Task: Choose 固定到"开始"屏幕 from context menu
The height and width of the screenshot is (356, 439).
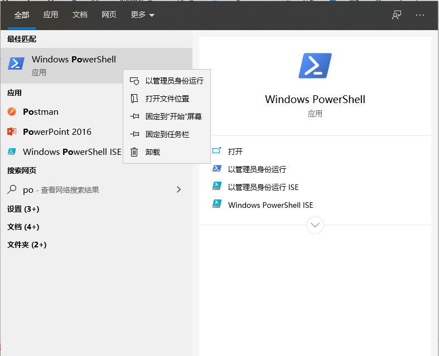Action: 173,116
